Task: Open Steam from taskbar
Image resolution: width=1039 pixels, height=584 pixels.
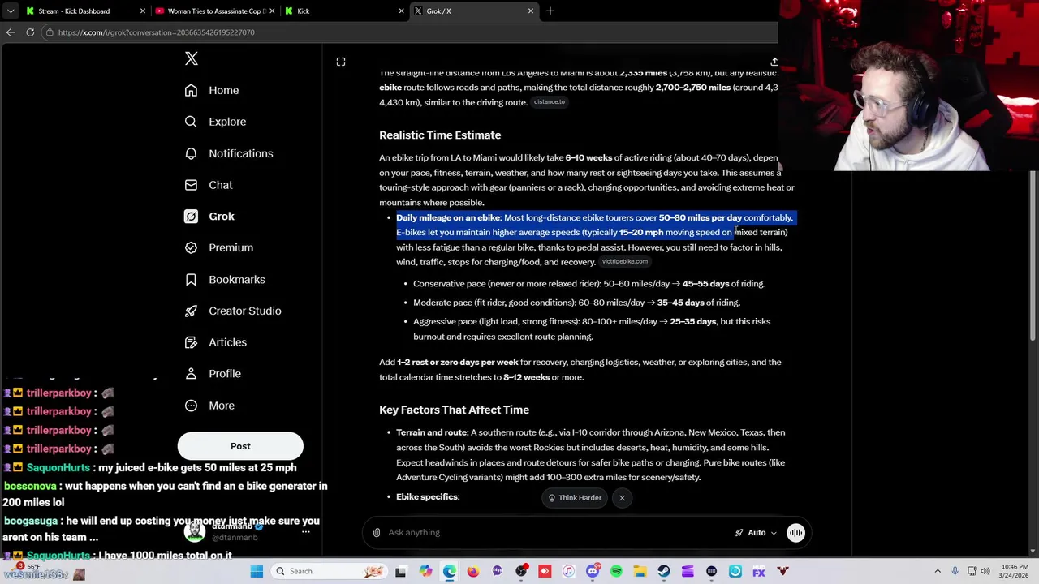Action: [x=664, y=572]
